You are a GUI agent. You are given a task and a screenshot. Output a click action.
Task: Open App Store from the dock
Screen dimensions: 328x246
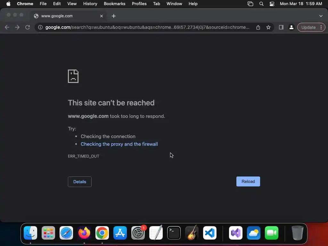point(120,233)
